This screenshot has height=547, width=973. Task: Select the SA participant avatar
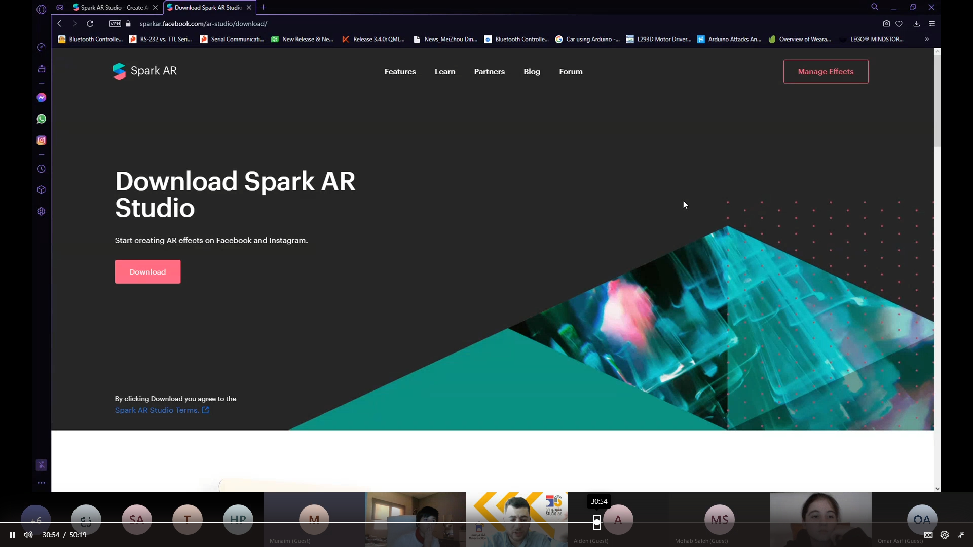[137, 519]
